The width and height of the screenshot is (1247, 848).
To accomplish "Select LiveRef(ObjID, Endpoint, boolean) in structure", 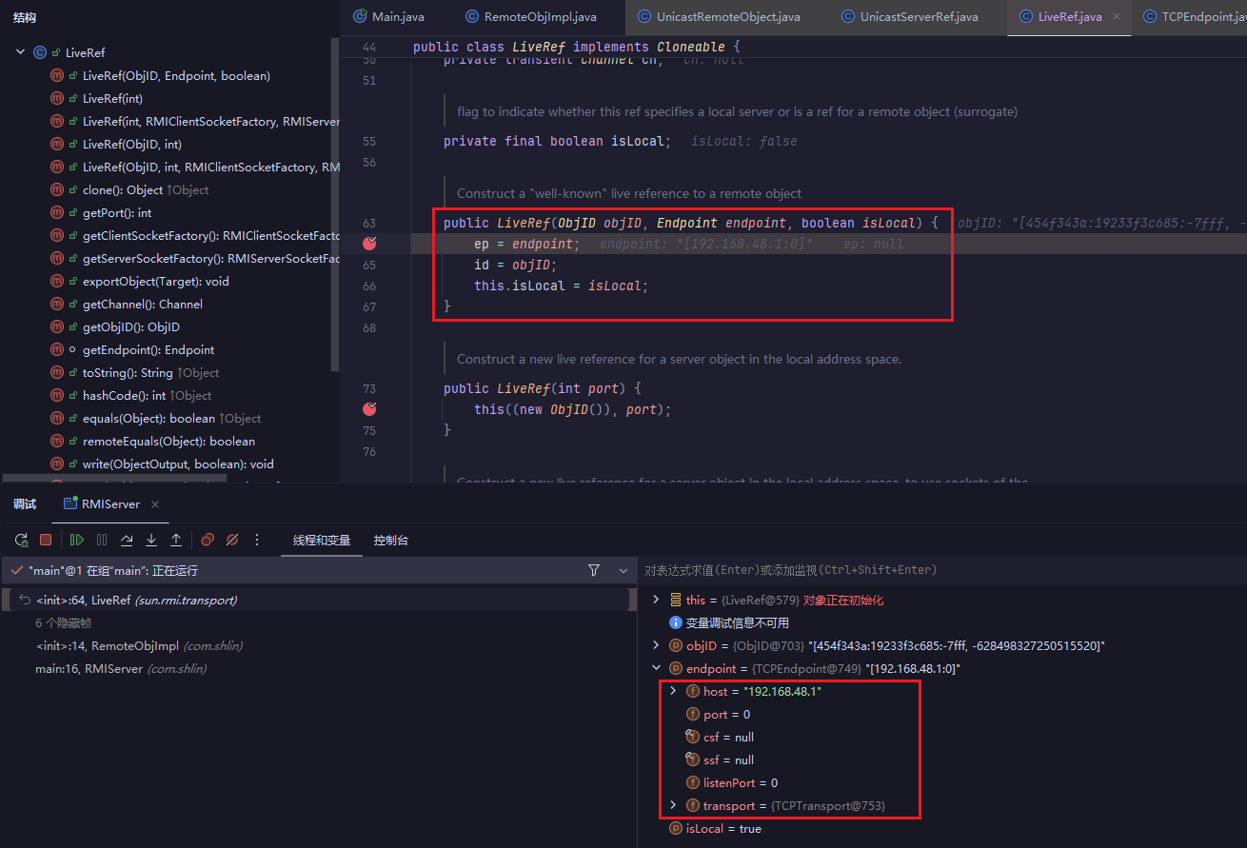I will pos(176,75).
